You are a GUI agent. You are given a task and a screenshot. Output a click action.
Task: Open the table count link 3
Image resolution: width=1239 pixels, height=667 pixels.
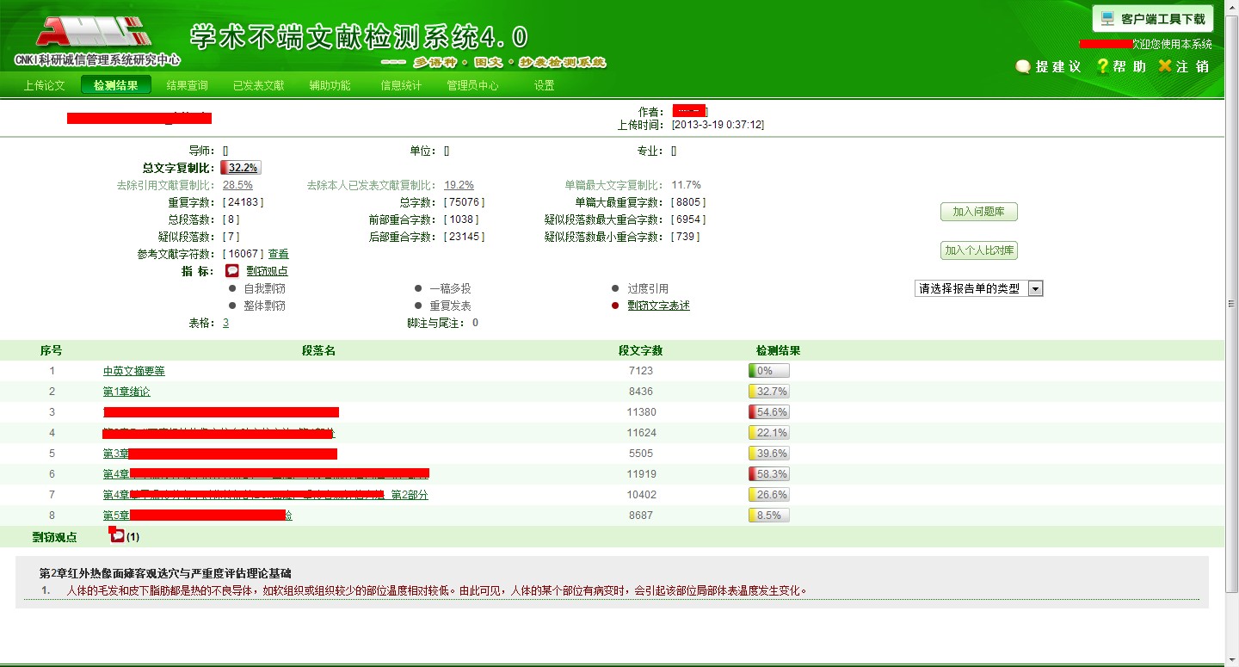coord(226,323)
